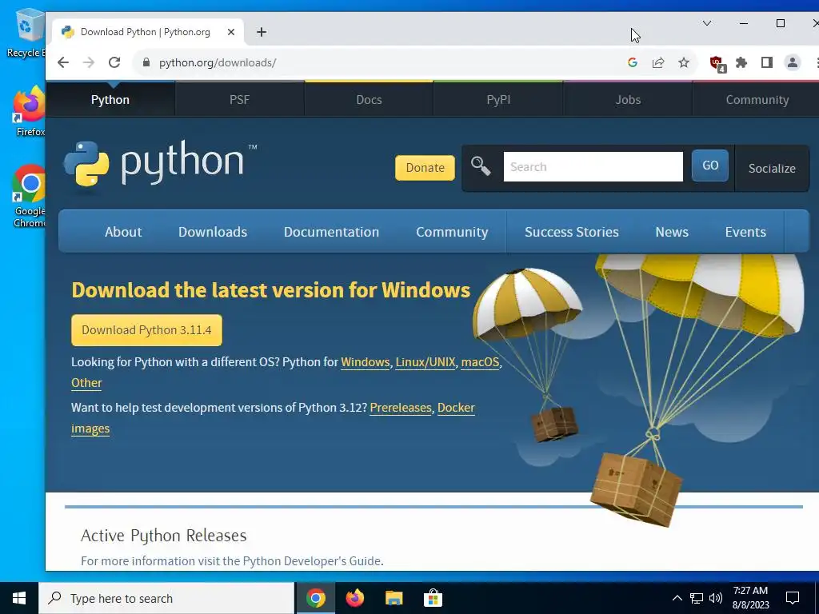The height and width of the screenshot is (614, 819).
Task: Switch to the Docs top tab
Action: 370,99
